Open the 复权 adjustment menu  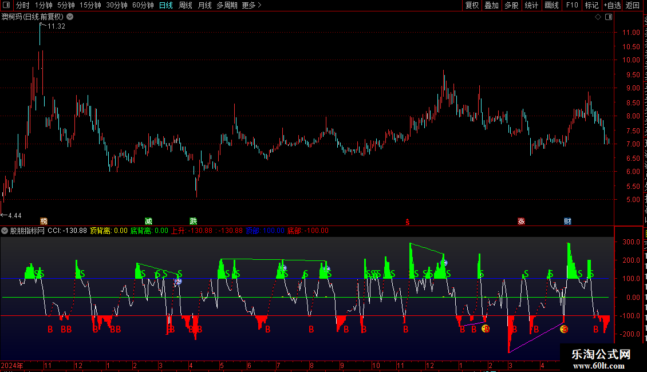(x=472, y=5)
